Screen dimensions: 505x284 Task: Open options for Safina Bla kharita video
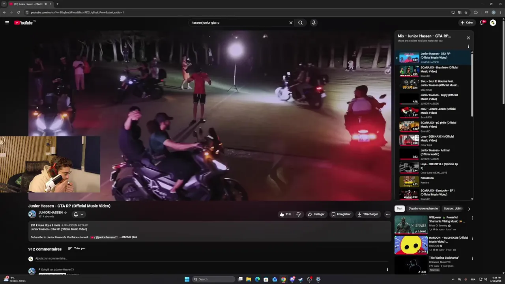coord(472,258)
